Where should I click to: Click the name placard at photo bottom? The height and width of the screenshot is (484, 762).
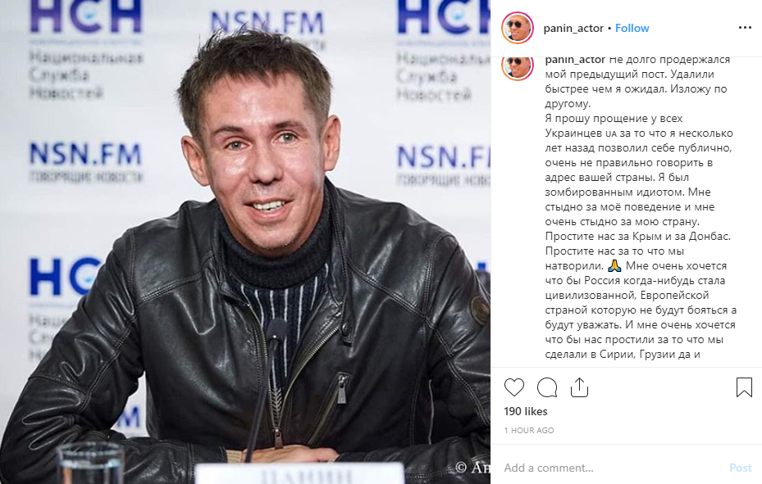click(299, 473)
